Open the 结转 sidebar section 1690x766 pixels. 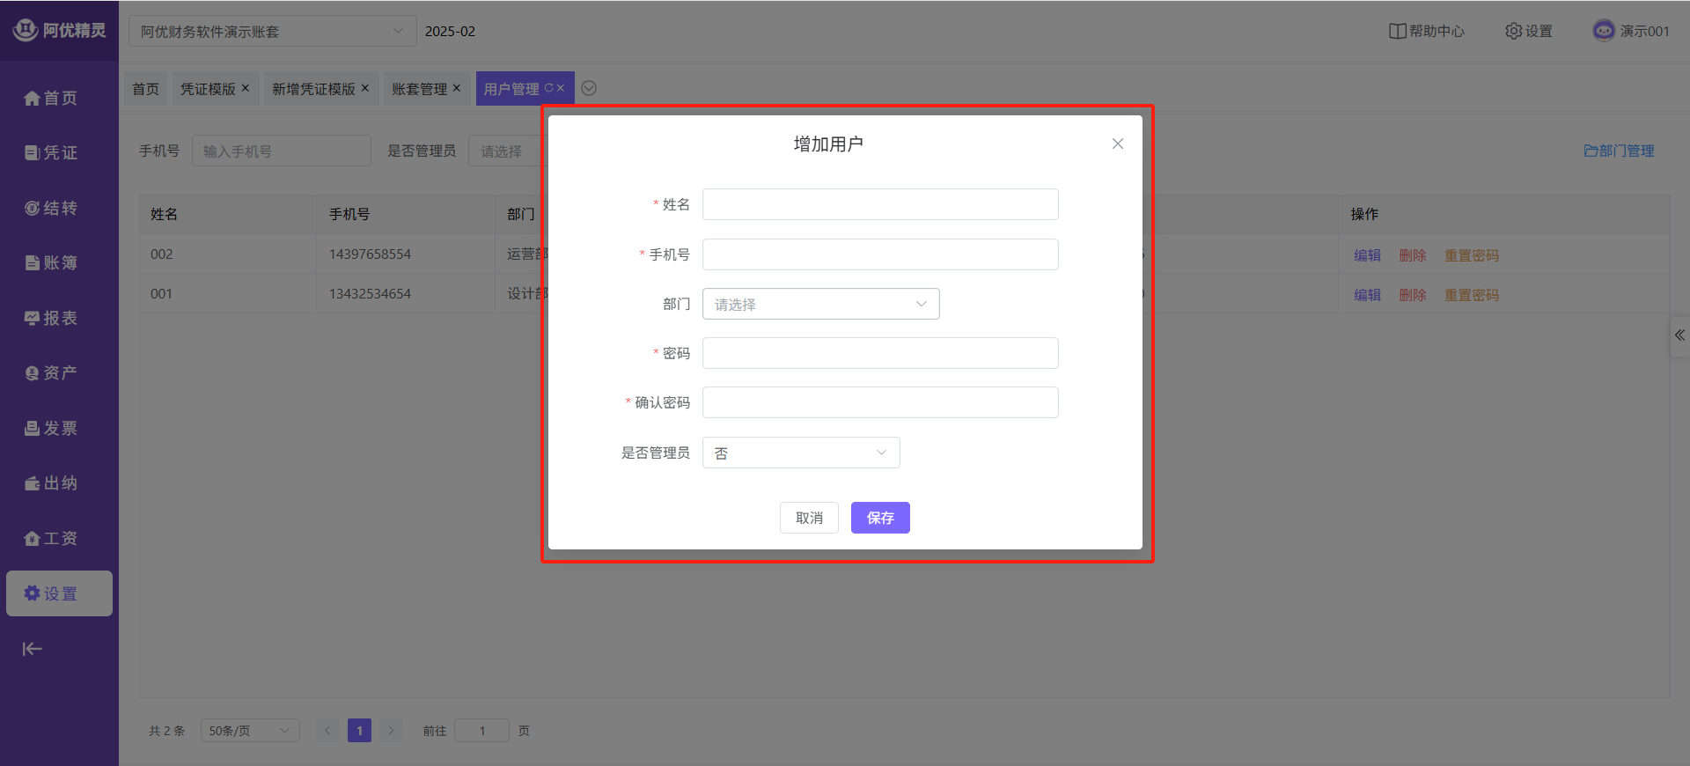coord(33,209)
